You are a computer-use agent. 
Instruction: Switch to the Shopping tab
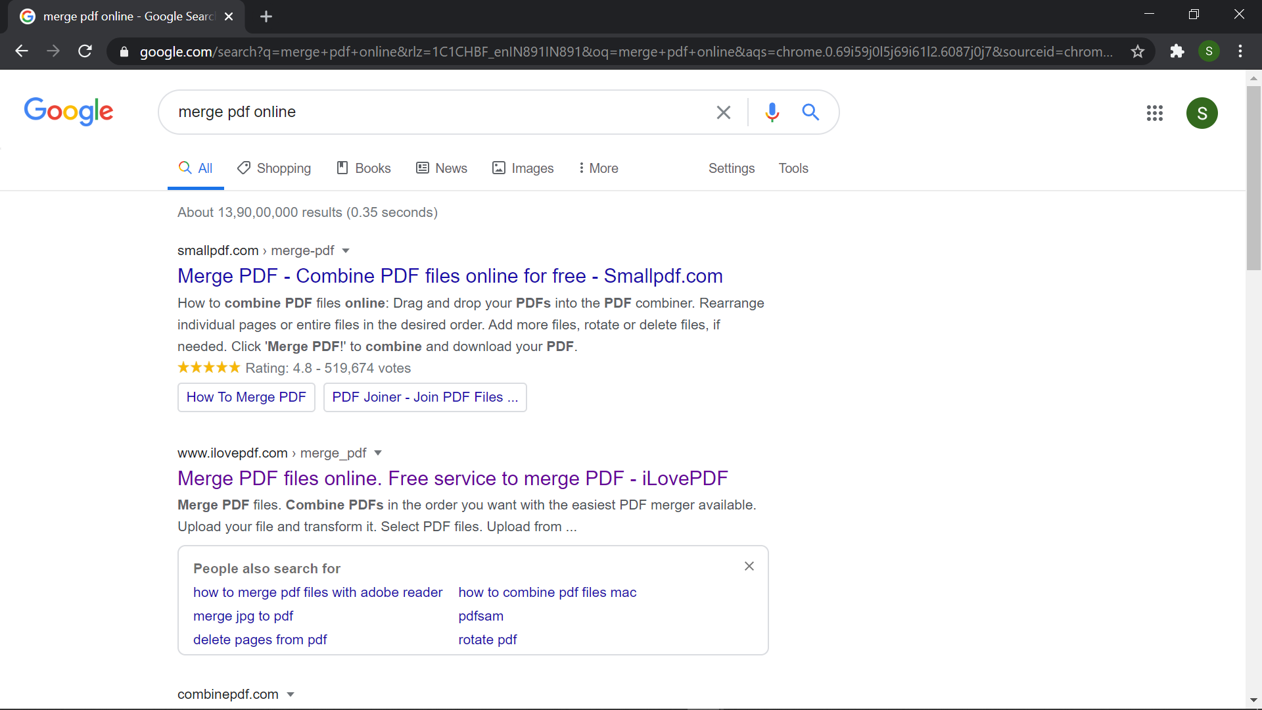[274, 168]
